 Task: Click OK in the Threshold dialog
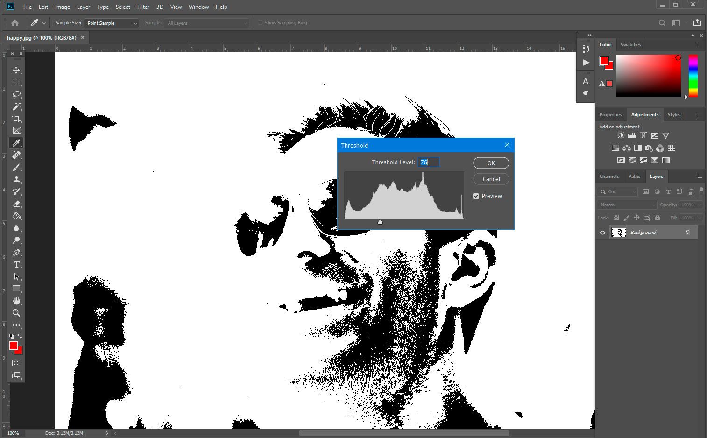(x=491, y=163)
